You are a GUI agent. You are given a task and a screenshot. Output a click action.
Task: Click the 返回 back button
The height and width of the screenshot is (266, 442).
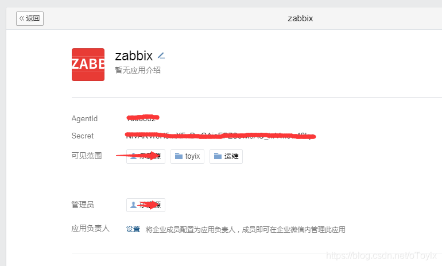[x=30, y=18]
